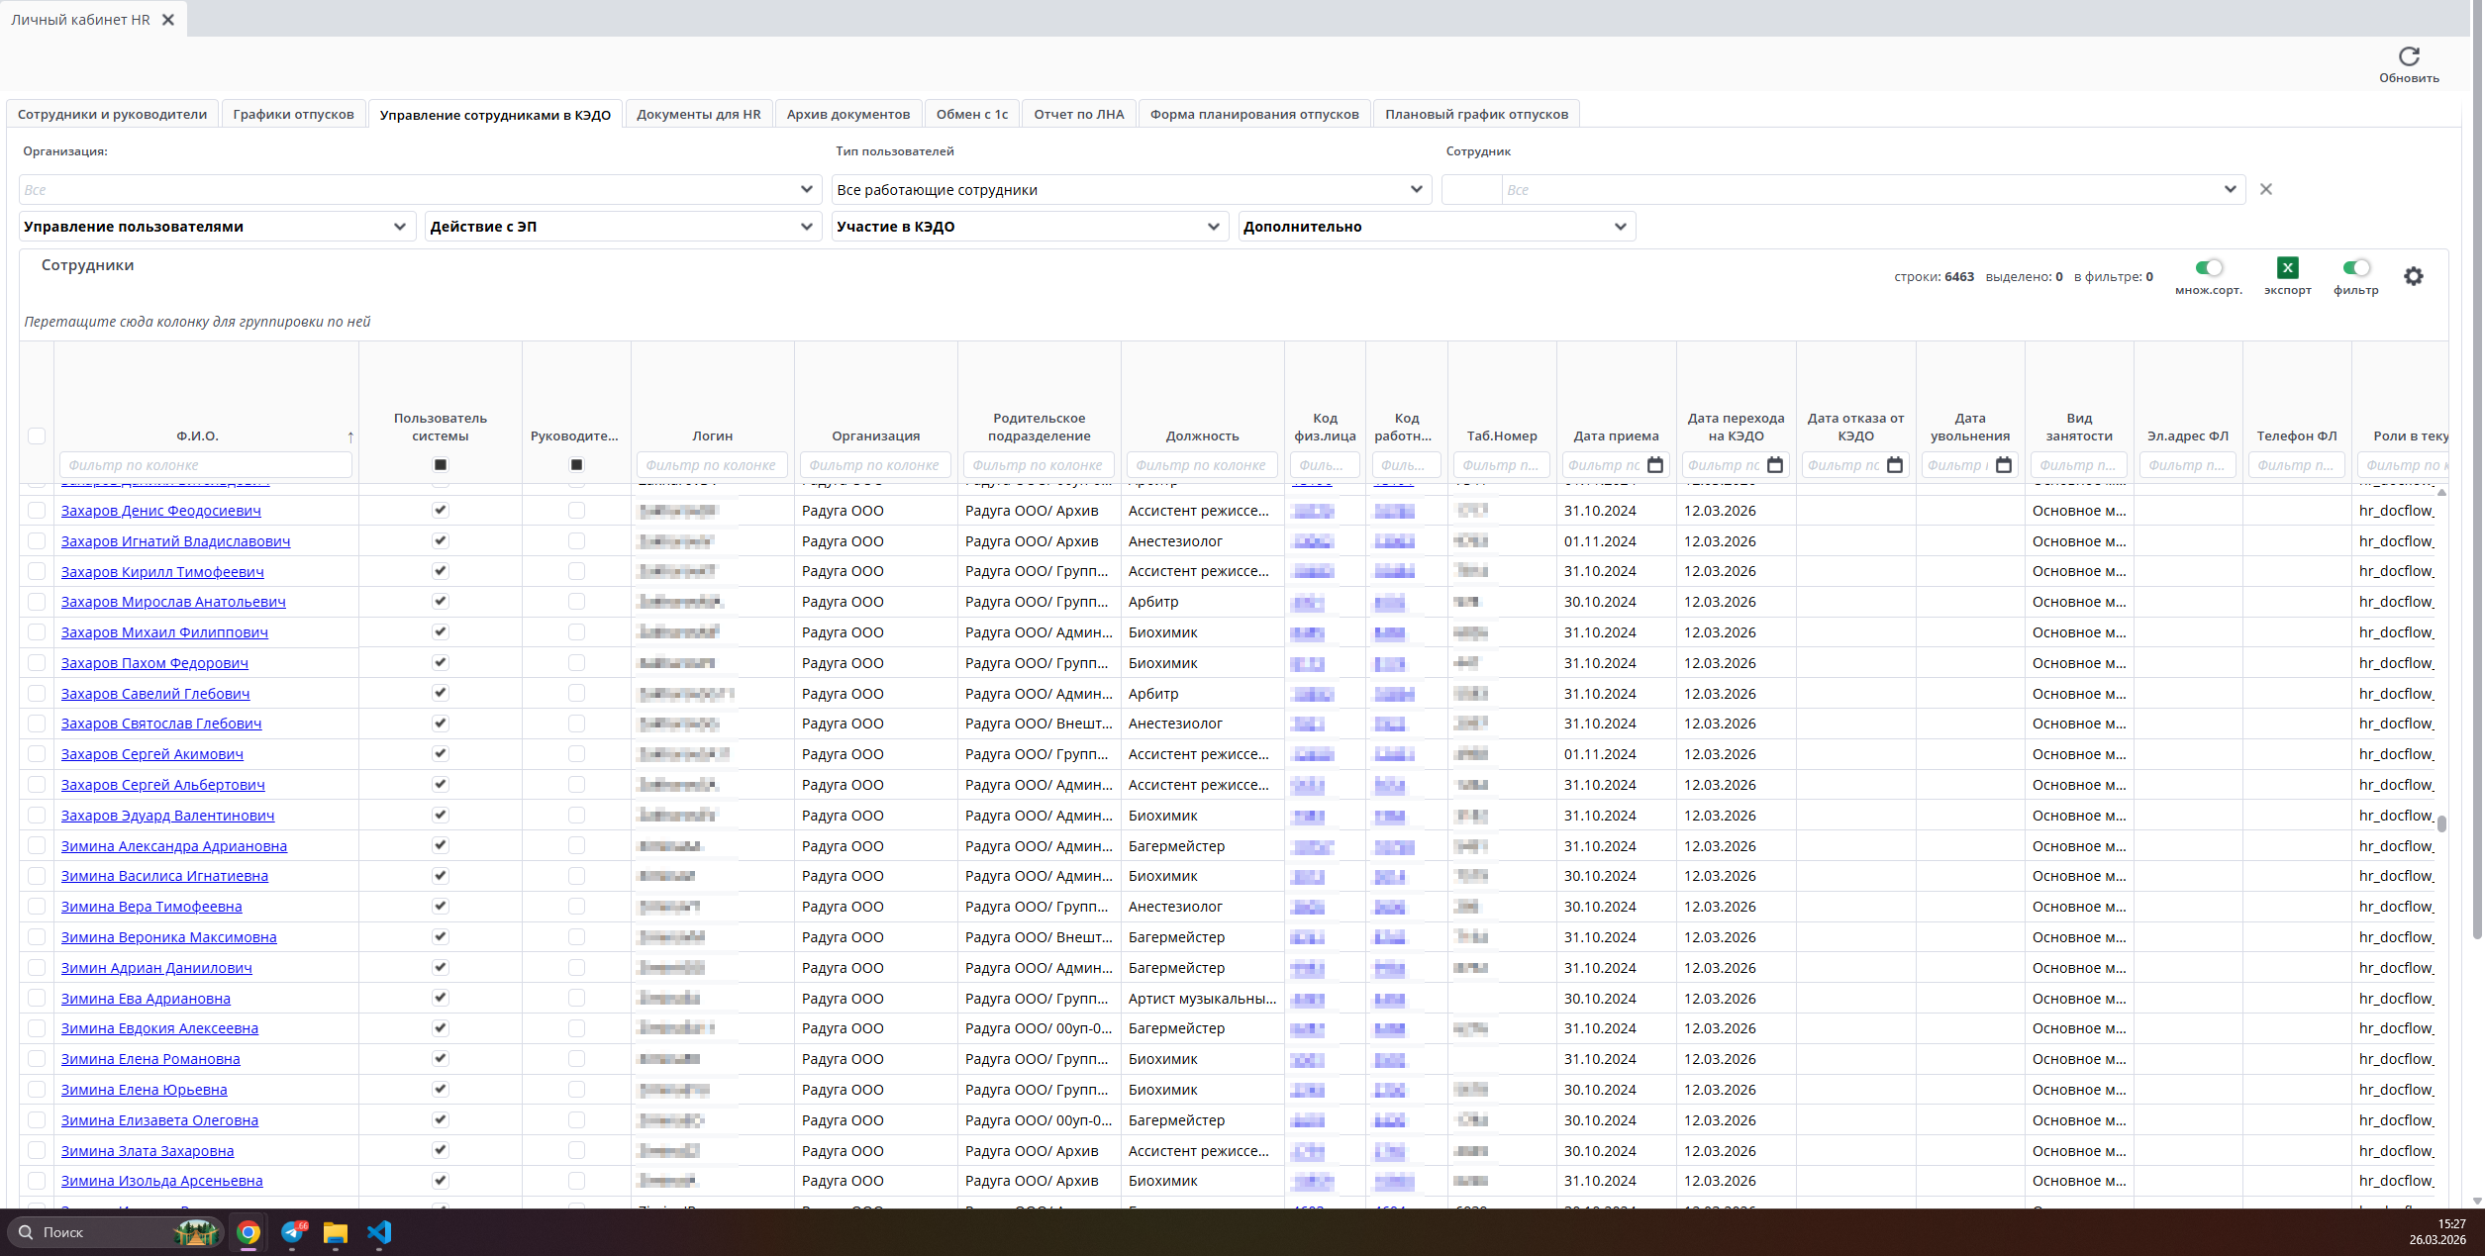Open calendar in Дата перехода на КЭДО filter
2485x1256 pixels.
click(1775, 465)
